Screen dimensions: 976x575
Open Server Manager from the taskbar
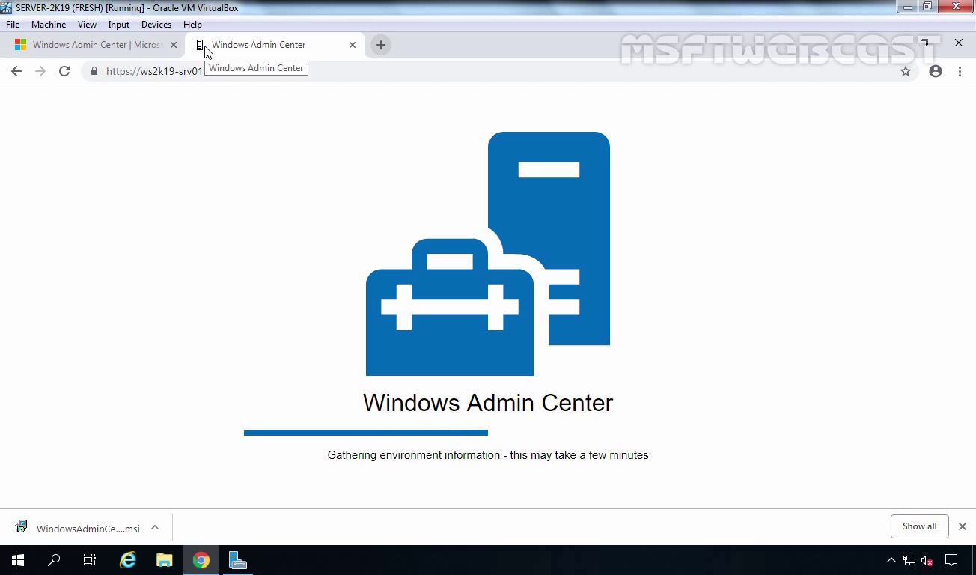click(238, 560)
